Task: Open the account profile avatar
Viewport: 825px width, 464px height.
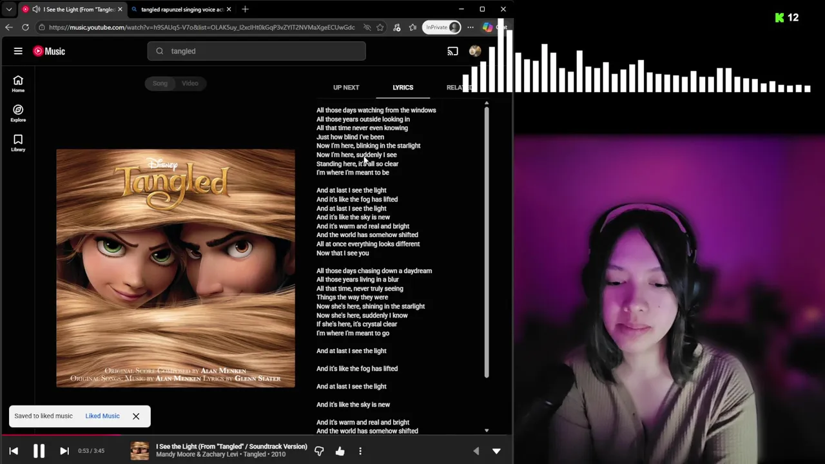Action: [x=474, y=51]
